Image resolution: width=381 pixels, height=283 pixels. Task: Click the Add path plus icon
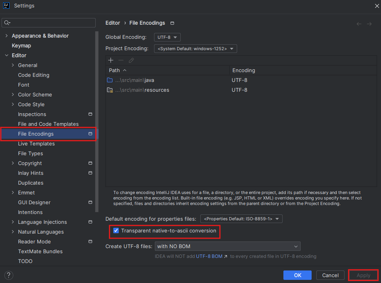click(111, 60)
